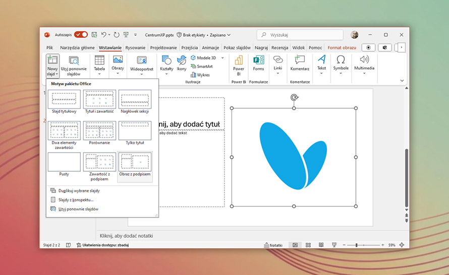Open the user account avatar
This screenshot has height=275, width=449.
[x=354, y=35]
